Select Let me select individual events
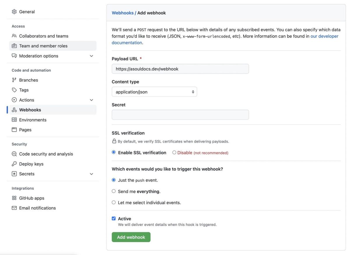Viewport: 350px width, 255px height. (114, 202)
